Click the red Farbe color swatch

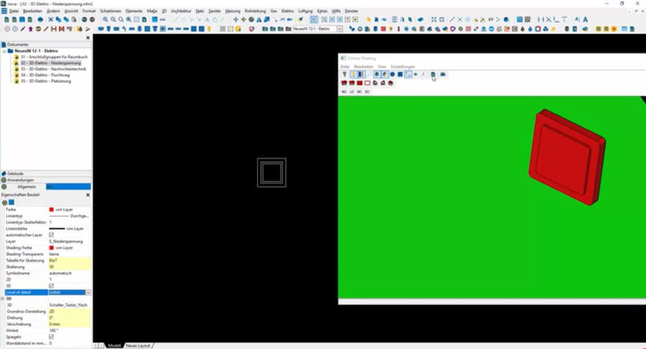tap(52, 209)
